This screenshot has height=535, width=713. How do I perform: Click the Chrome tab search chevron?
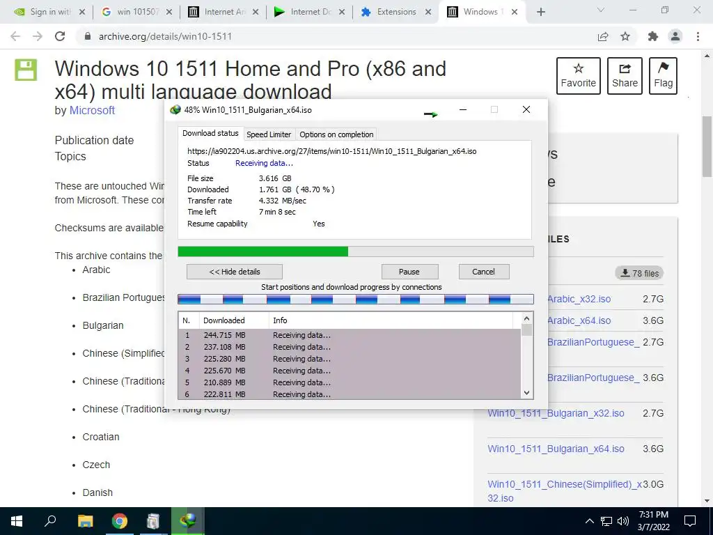coord(601,10)
